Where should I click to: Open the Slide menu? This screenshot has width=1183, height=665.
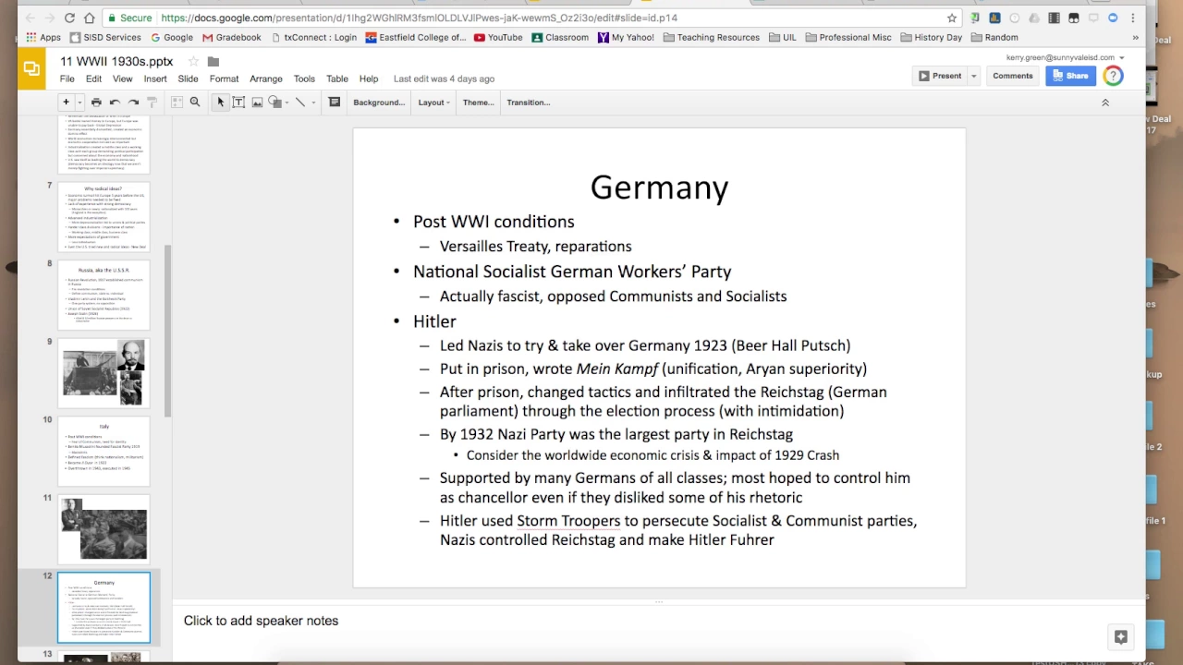tap(188, 79)
